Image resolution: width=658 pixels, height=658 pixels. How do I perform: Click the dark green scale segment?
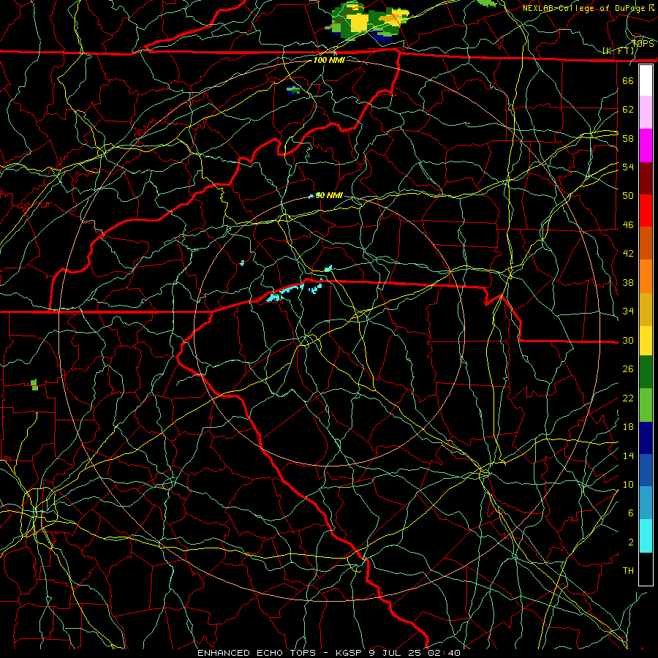[x=646, y=372]
